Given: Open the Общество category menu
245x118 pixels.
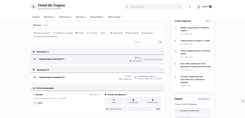Looking at the screenshot, I should pyautogui.click(x=49, y=17).
